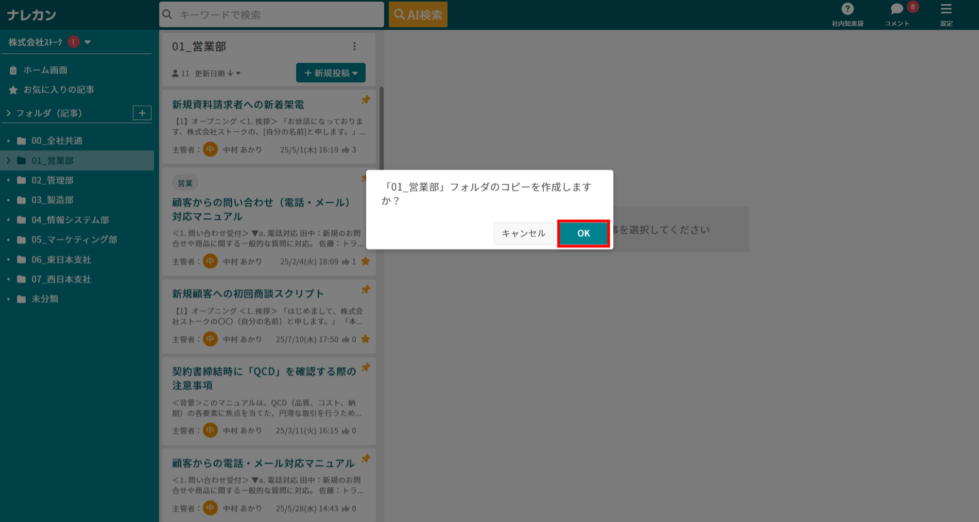This screenshot has width=979, height=522.
Task: Click the AI検索 magnifier button
Action: pos(418,14)
